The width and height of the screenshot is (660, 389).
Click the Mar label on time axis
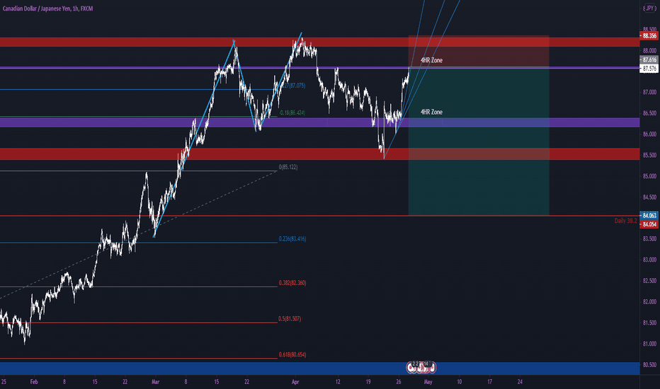click(x=155, y=382)
